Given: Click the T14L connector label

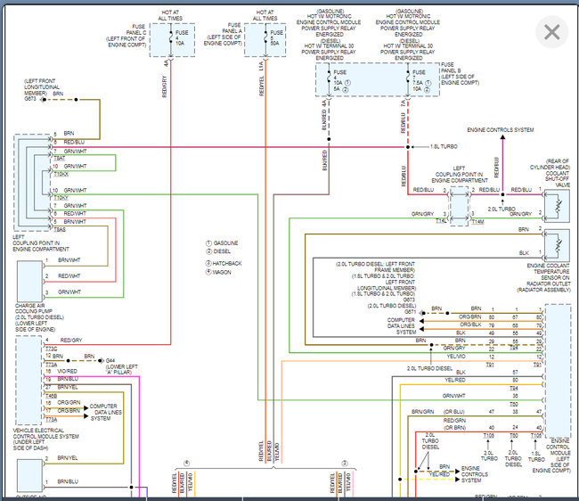Looking at the screenshot, I should click(x=441, y=221).
